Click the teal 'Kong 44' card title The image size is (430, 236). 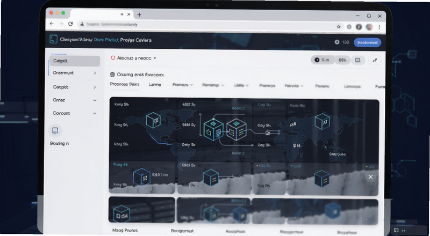[x=120, y=165]
